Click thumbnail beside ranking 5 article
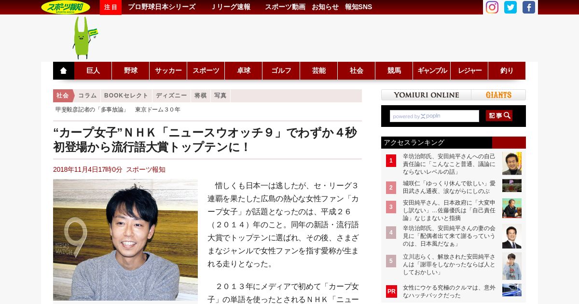Image resolution: width=579 pixels, height=304 pixels. [x=512, y=266]
